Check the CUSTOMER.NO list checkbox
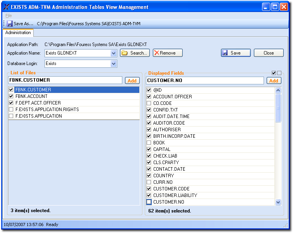Screen dimensions: 293x233 tap(149, 202)
